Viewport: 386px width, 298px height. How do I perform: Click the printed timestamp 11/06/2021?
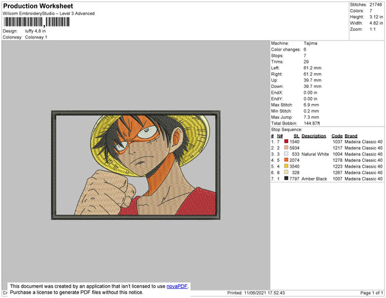coord(255,293)
